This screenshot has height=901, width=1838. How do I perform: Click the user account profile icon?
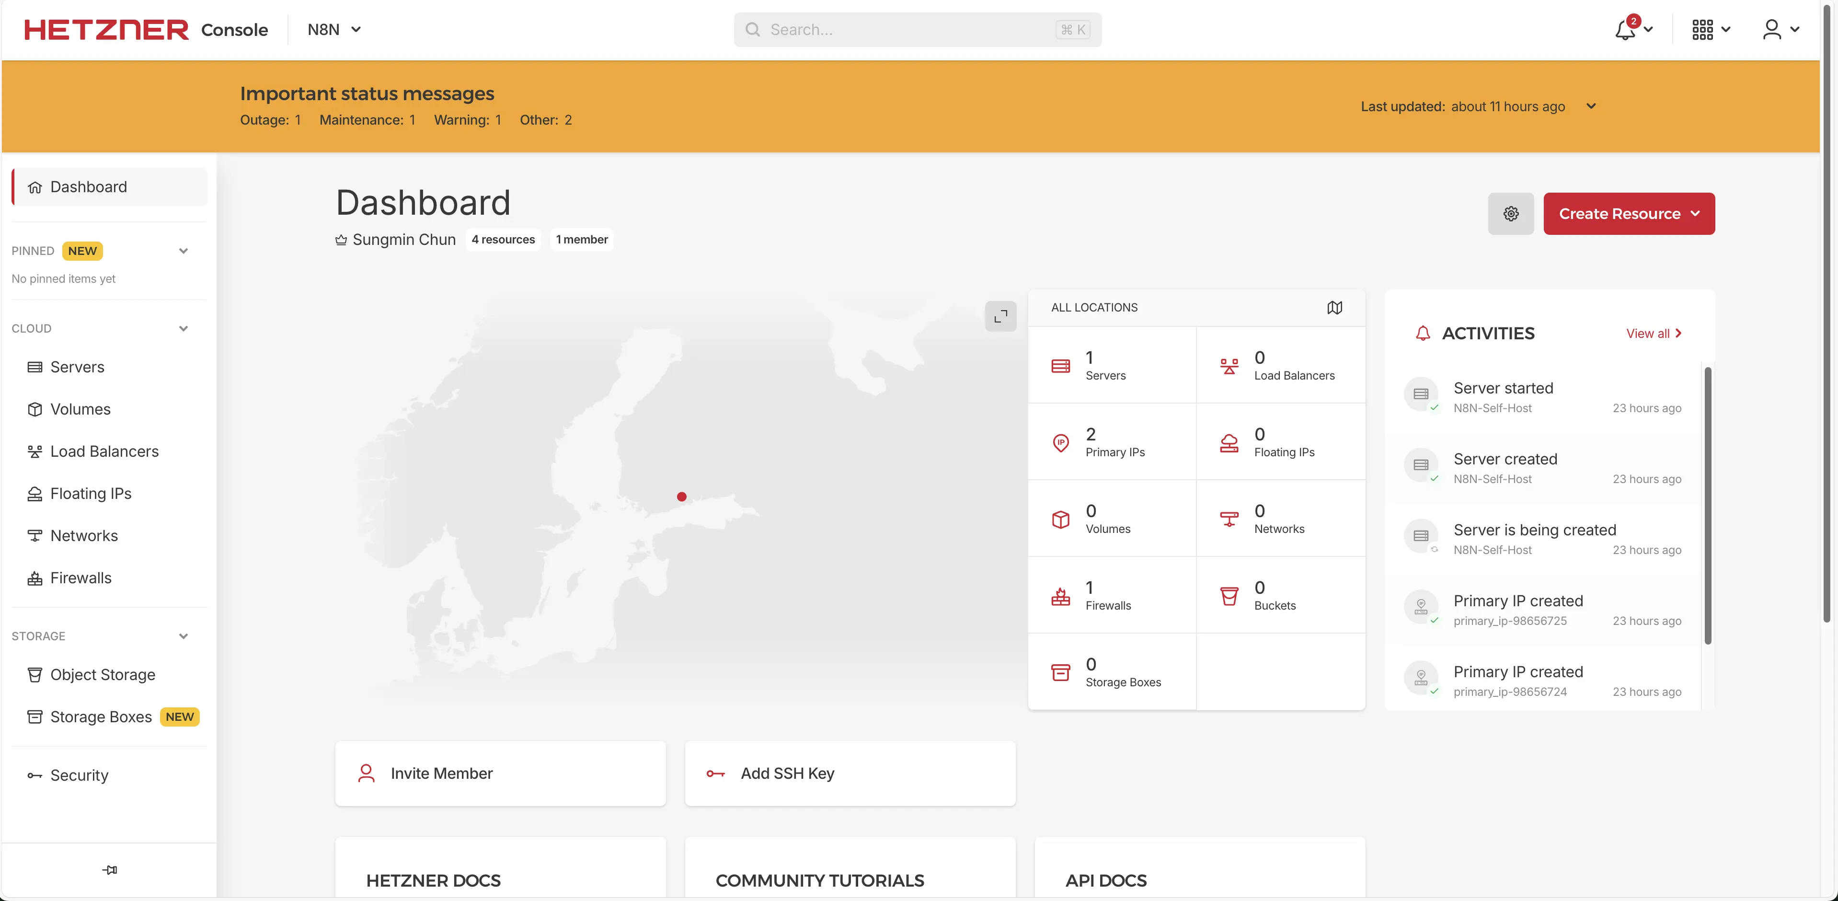(1772, 30)
